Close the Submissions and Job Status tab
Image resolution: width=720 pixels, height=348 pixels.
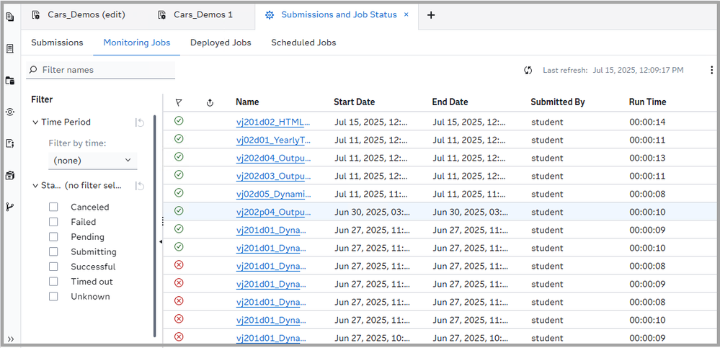pos(406,14)
